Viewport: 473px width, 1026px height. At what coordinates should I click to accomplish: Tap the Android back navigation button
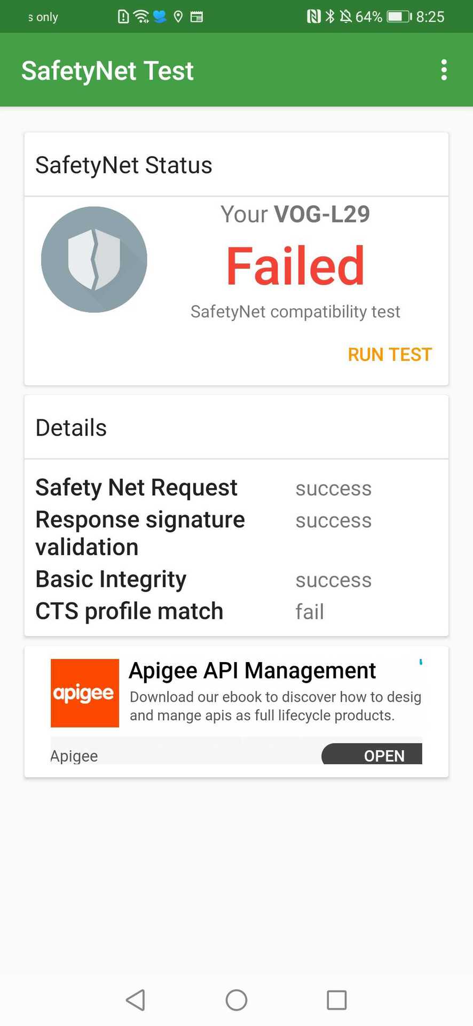click(x=136, y=1000)
